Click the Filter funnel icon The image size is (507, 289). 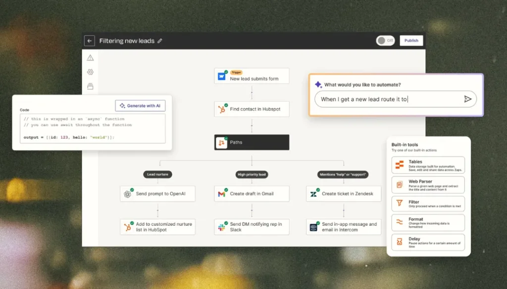click(400, 203)
